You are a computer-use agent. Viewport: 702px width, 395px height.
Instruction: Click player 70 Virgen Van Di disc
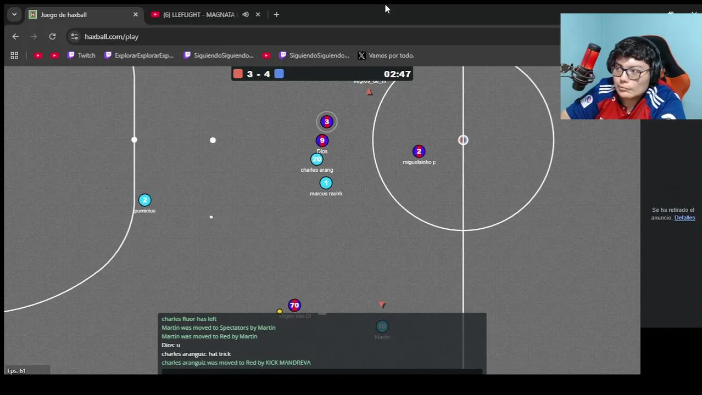click(x=294, y=305)
